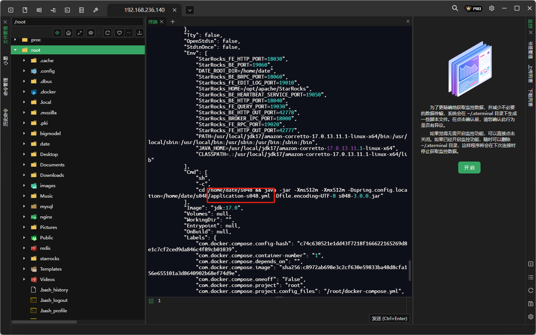Refresh the file list

(x=108, y=33)
